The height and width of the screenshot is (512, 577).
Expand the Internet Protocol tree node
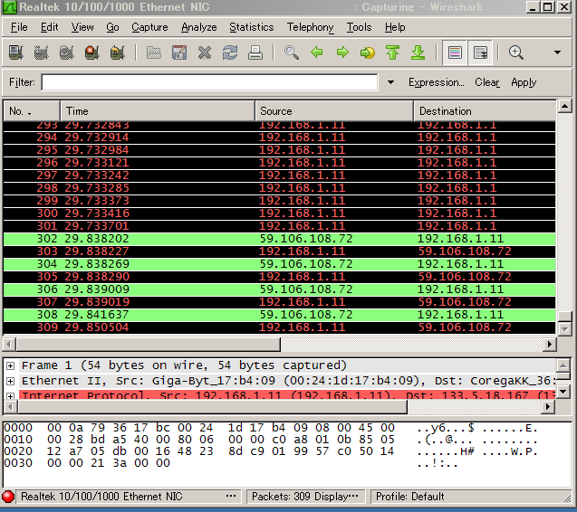pyautogui.click(x=10, y=396)
